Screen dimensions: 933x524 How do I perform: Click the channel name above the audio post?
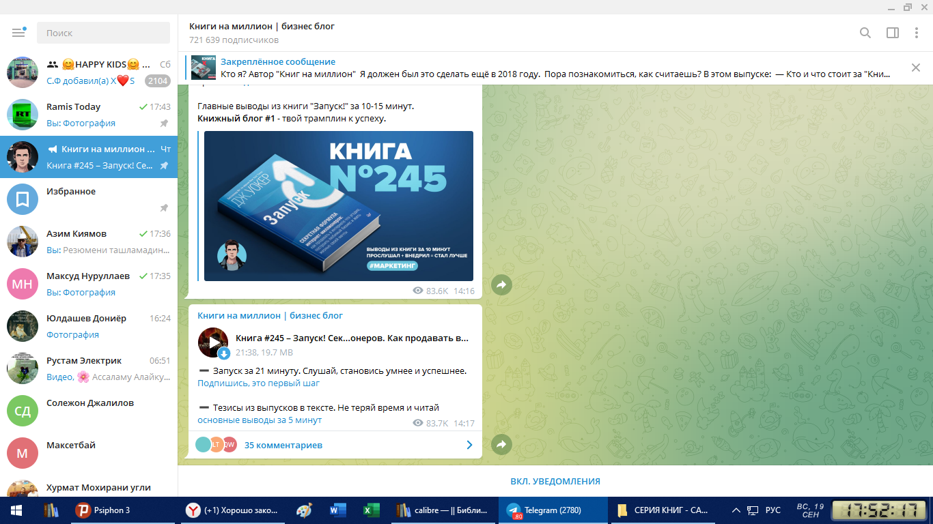[270, 316]
